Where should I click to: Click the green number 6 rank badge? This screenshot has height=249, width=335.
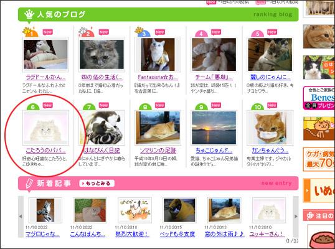(x=33, y=107)
